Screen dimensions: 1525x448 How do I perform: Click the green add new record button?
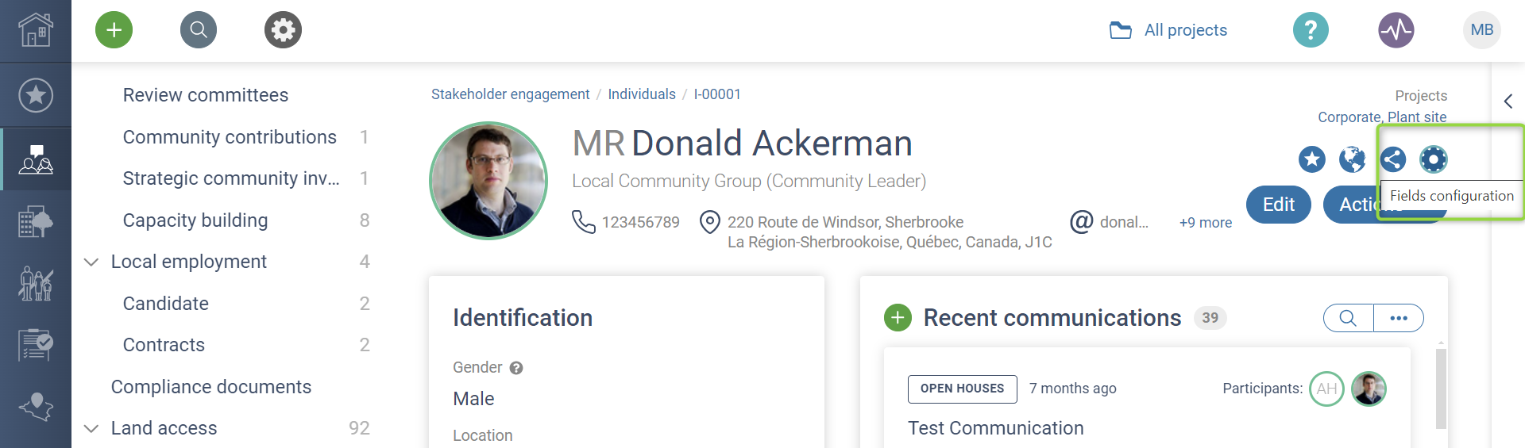point(114,30)
